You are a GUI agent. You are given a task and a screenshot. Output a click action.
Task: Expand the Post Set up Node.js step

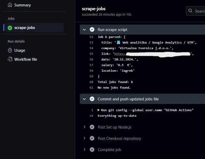coord(84,127)
